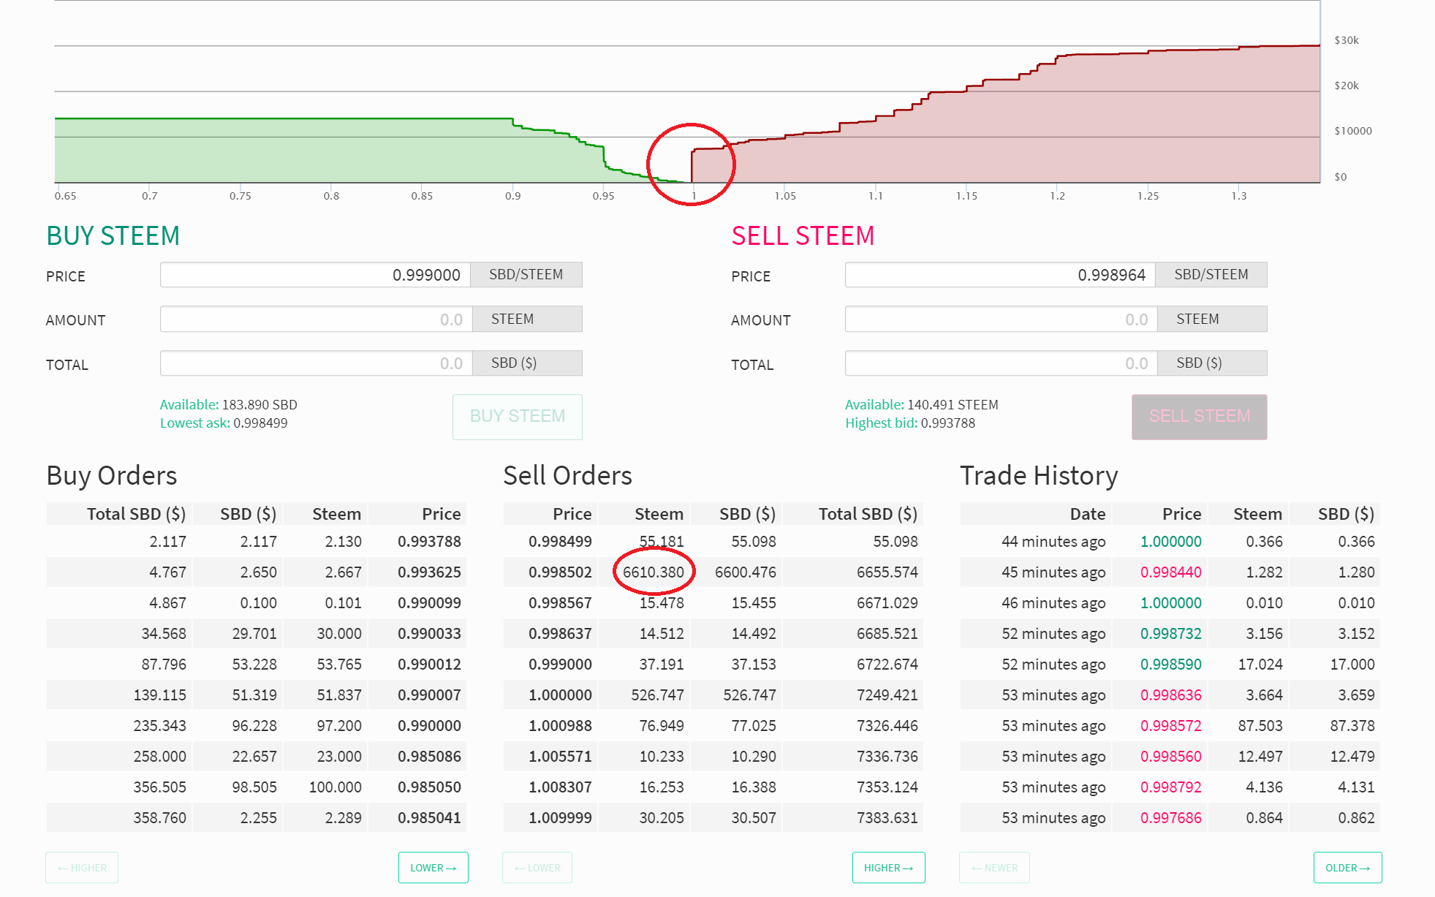Image resolution: width=1435 pixels, height=897 pixels.
Task: Click the Date header in Trade History
Action: [1088, 514]
